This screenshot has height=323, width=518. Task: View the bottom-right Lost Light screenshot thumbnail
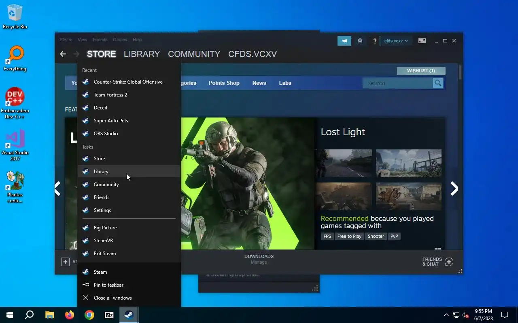409,196
